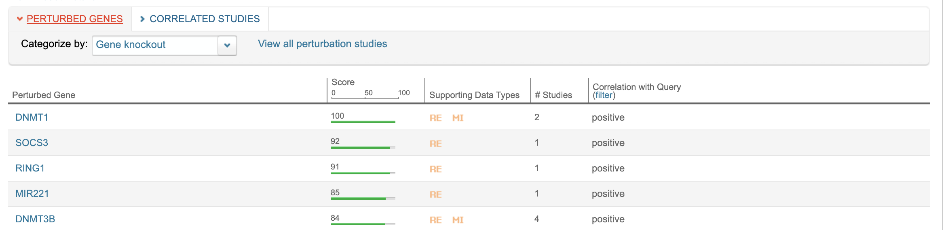Open the DNMT3B gene link
The image size is (946, 230).
click(35, 219)
